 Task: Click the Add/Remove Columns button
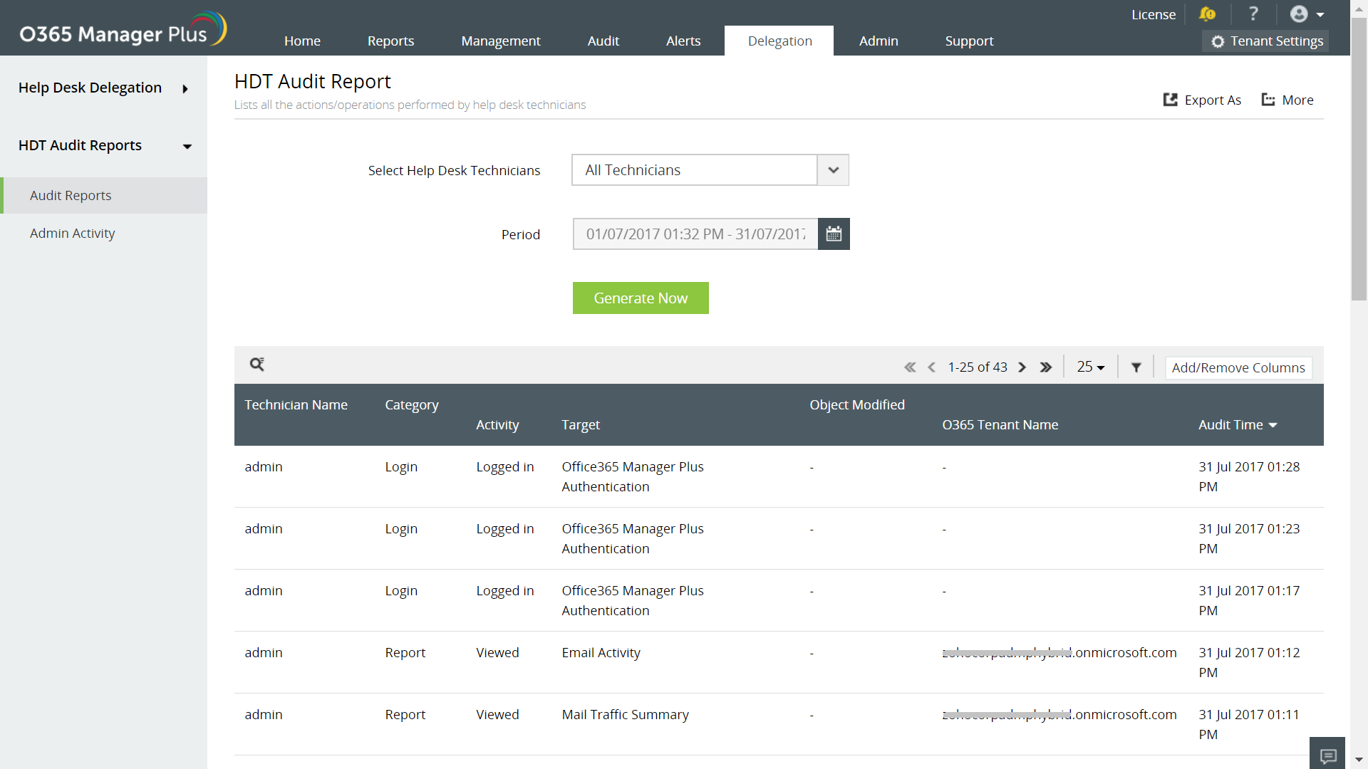[1238, 367]
